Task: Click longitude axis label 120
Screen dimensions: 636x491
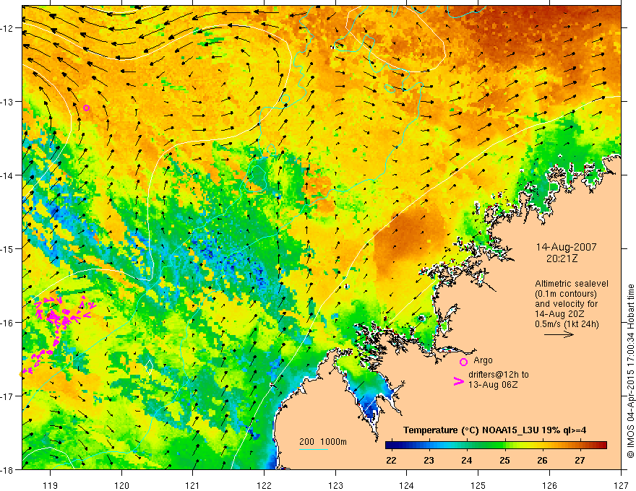Action: point(121,485)
